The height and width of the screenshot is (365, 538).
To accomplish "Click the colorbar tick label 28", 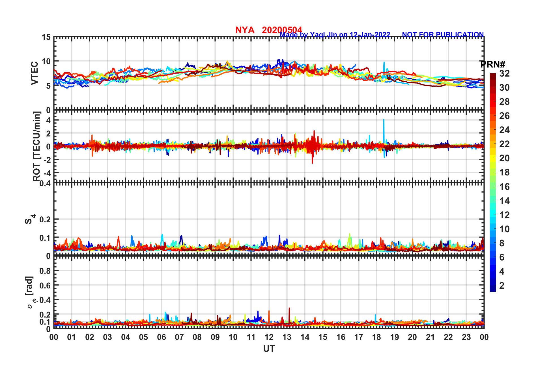I will click(x=504, y=102).
